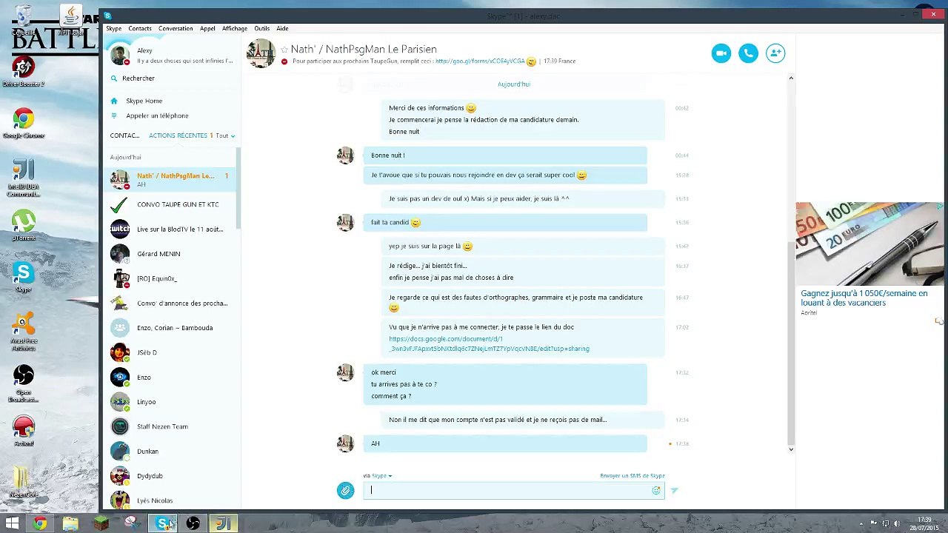The width and height of the screenshot is (948, 533).
Task: Click the Gagnez jusqu'à 1 050€ ad link
Action: tap(864, 298)
